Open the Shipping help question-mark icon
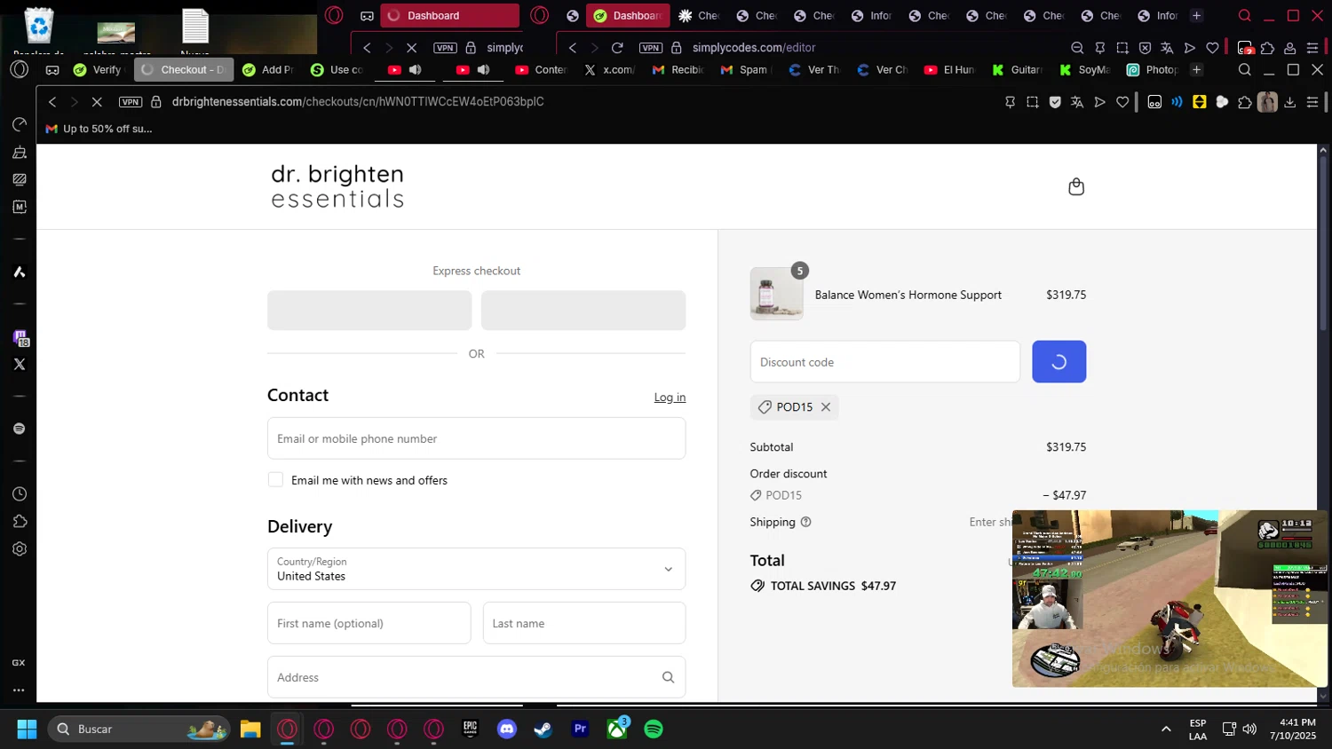1332x749 pixels. coord(806,522)
